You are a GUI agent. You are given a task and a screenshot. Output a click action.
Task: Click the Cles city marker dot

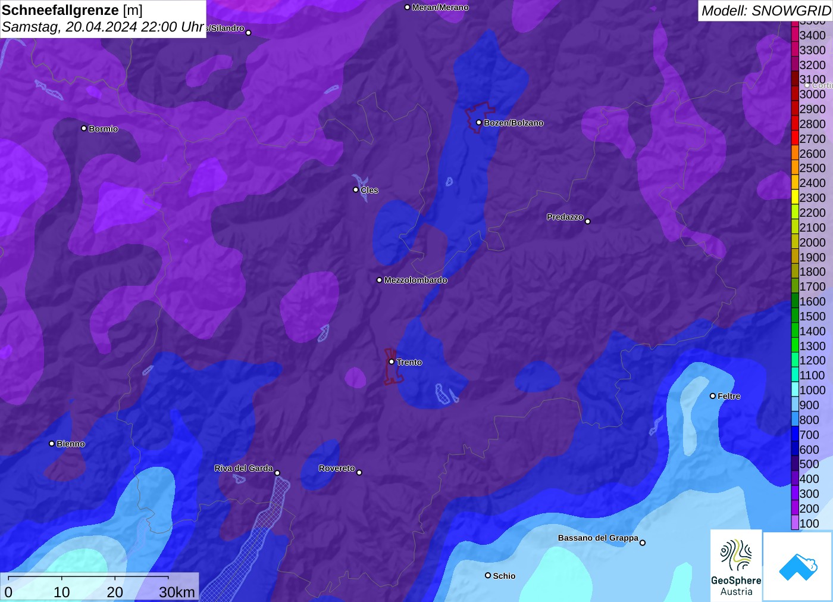(x=356, y=190)
